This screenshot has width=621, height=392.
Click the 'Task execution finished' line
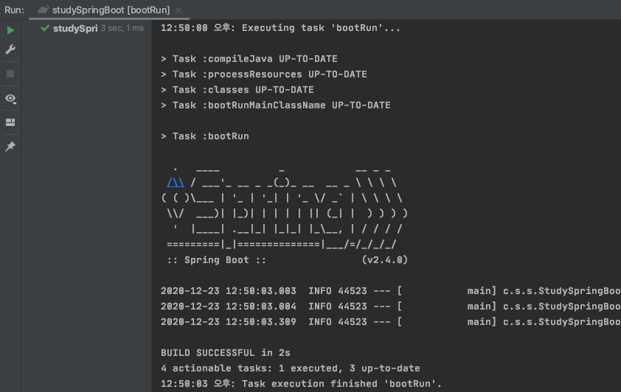coord(300,384)
